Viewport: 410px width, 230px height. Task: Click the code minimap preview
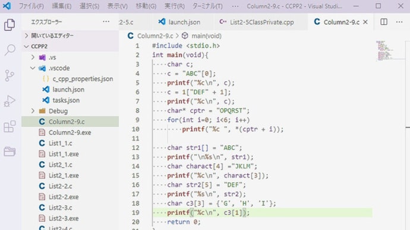[x=385, y=50]
